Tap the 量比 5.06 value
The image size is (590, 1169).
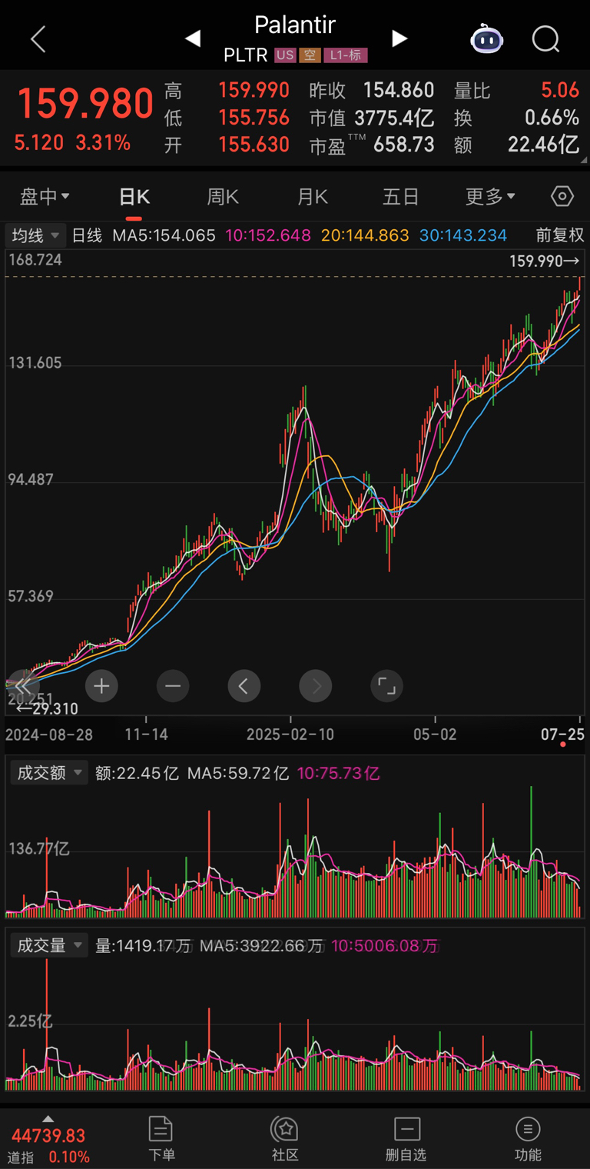coord(560,90)
